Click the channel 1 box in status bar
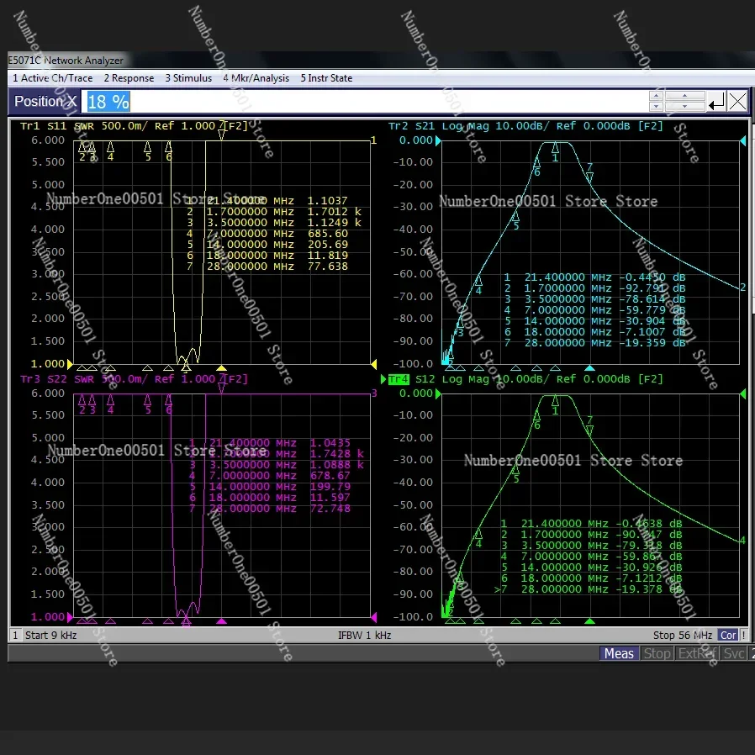This screenshot has height=755, width=755. (x=15, y=635)
